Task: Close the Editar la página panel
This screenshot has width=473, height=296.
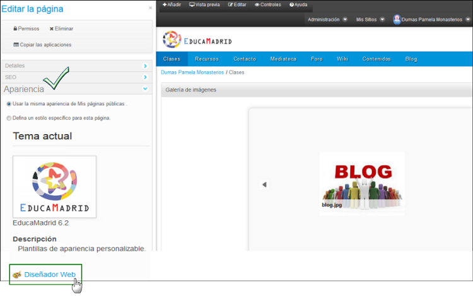Action: [149, 8]
